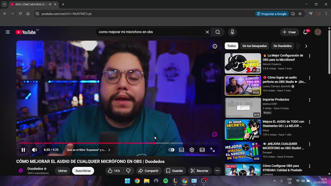Open player settings gear

pyautogui.click(x=192, y=150)
